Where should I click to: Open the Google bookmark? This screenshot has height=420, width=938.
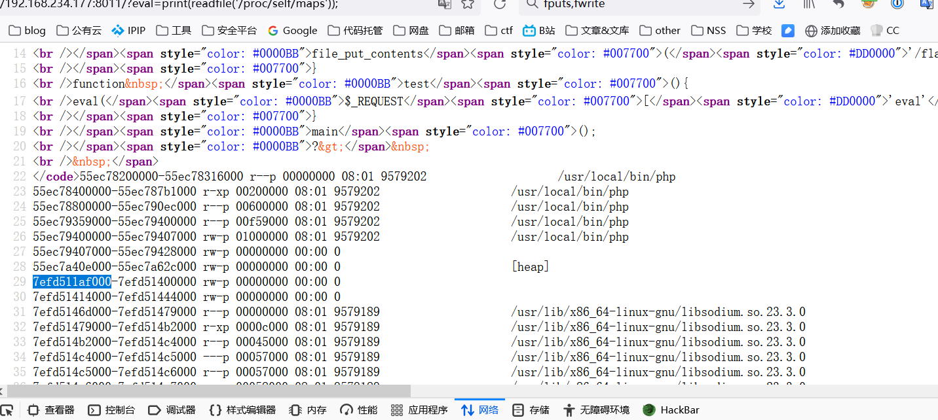coord(293,30)
